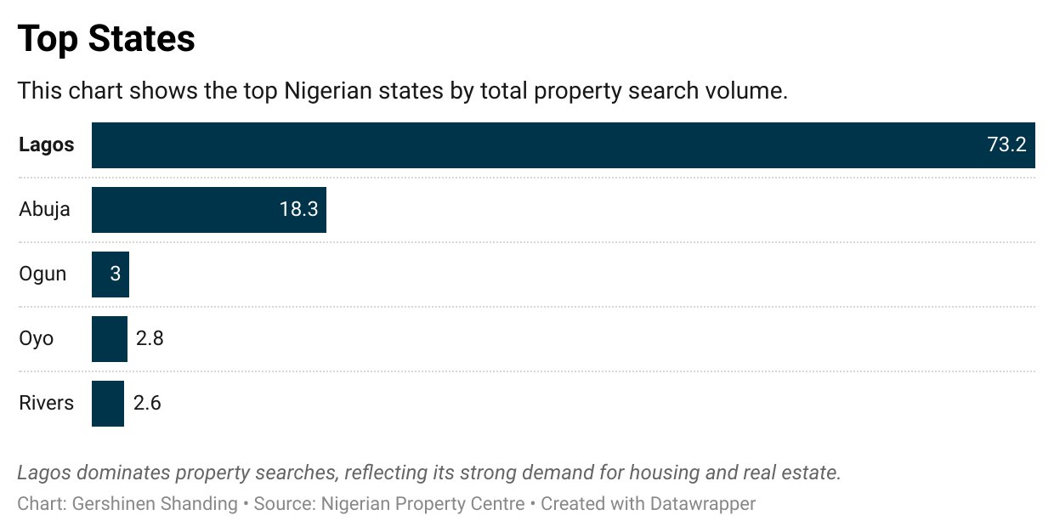1054x532 pixels.
Task: Select the Oyo bar
Action: point(109,339)
